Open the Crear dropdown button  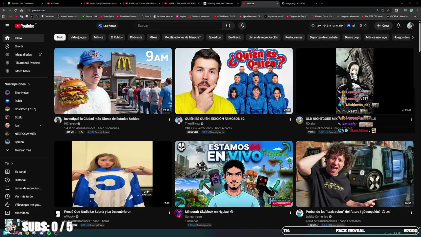click(x=383, y=26)
